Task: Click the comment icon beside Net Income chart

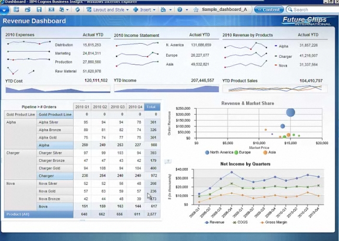Action: pyautogui.click(x=168, y=161)
